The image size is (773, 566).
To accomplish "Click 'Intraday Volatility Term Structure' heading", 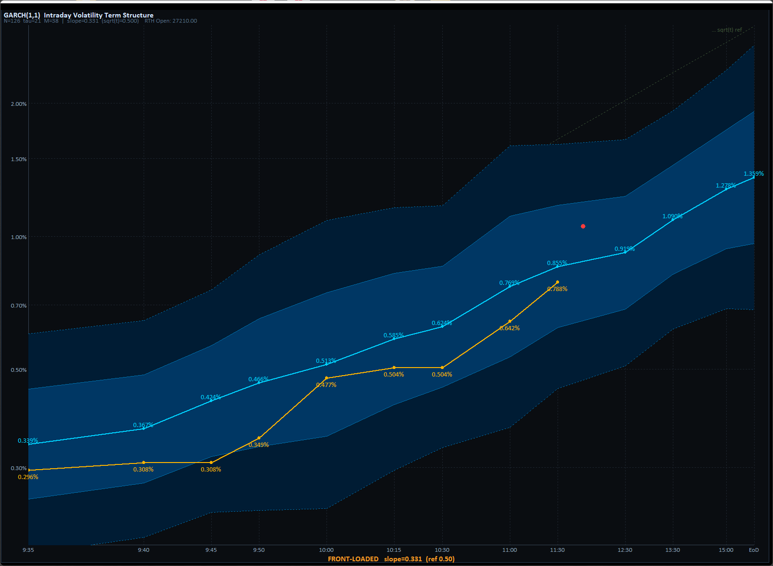I will (x=99, y=15).
